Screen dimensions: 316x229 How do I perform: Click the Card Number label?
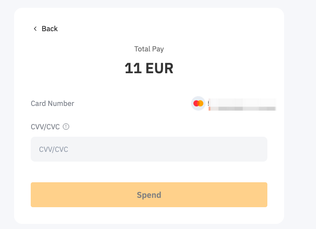(x=52, y=103)
